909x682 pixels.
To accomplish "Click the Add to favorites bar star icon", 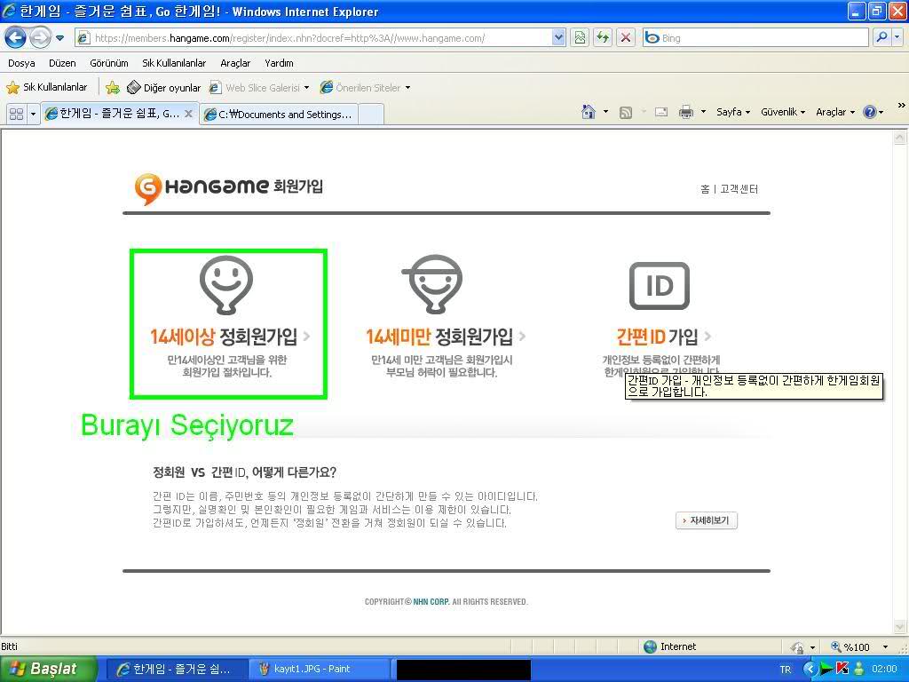I will tap(113, 88).
